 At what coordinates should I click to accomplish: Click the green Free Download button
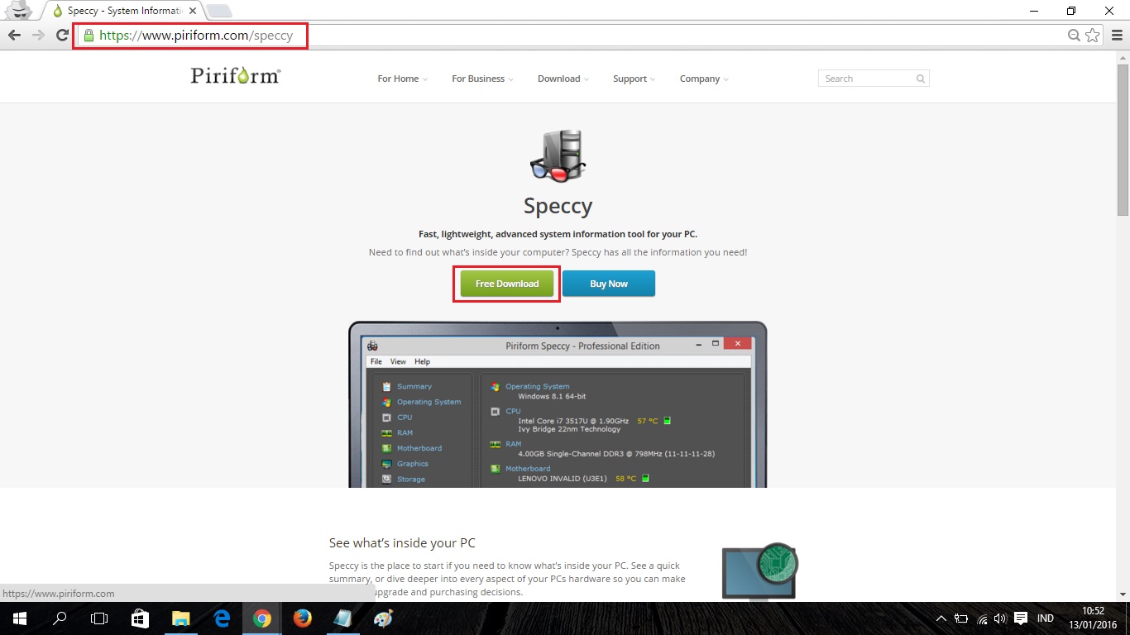tap(507, 284)
